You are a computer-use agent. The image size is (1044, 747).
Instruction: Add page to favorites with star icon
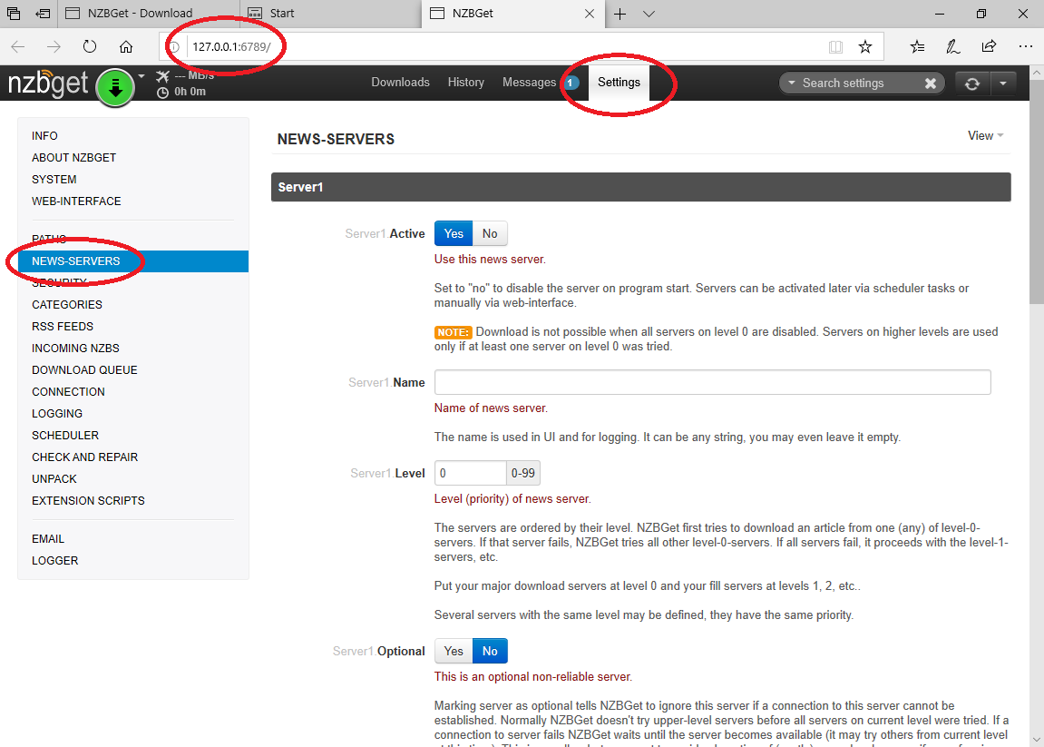[865, 46]
